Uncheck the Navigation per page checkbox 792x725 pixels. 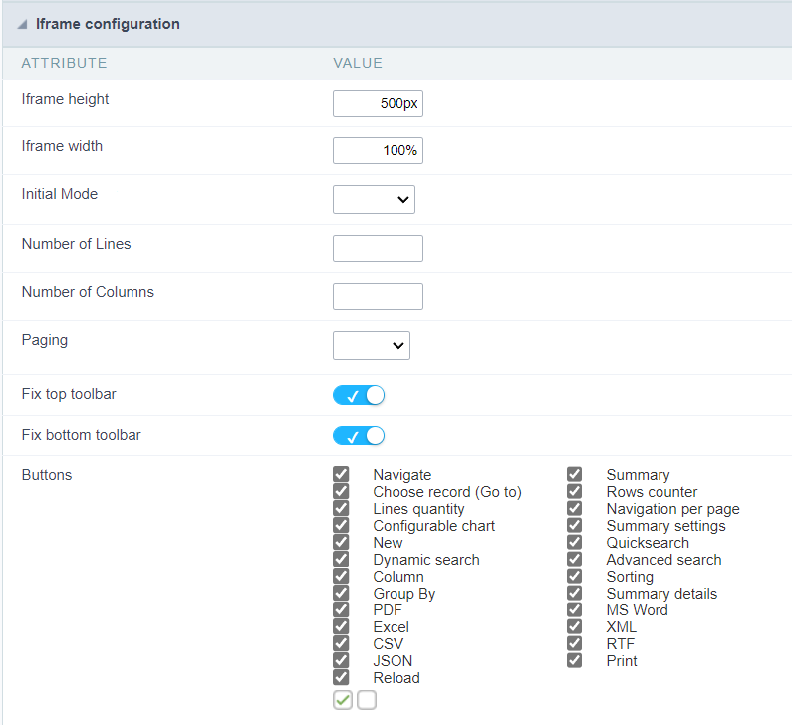pyautogui.click(x=574, y=508)
